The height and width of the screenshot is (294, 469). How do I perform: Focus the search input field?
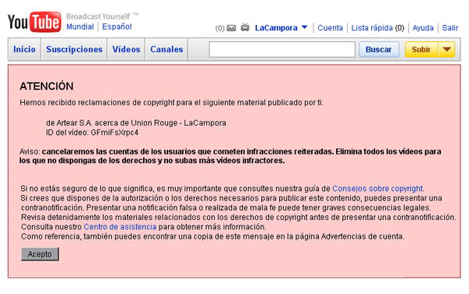(x=282, y=49)
